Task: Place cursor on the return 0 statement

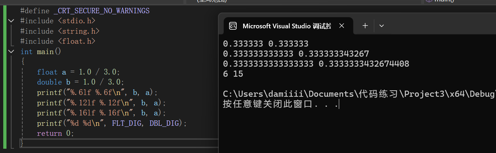Action: click(55, 133)
